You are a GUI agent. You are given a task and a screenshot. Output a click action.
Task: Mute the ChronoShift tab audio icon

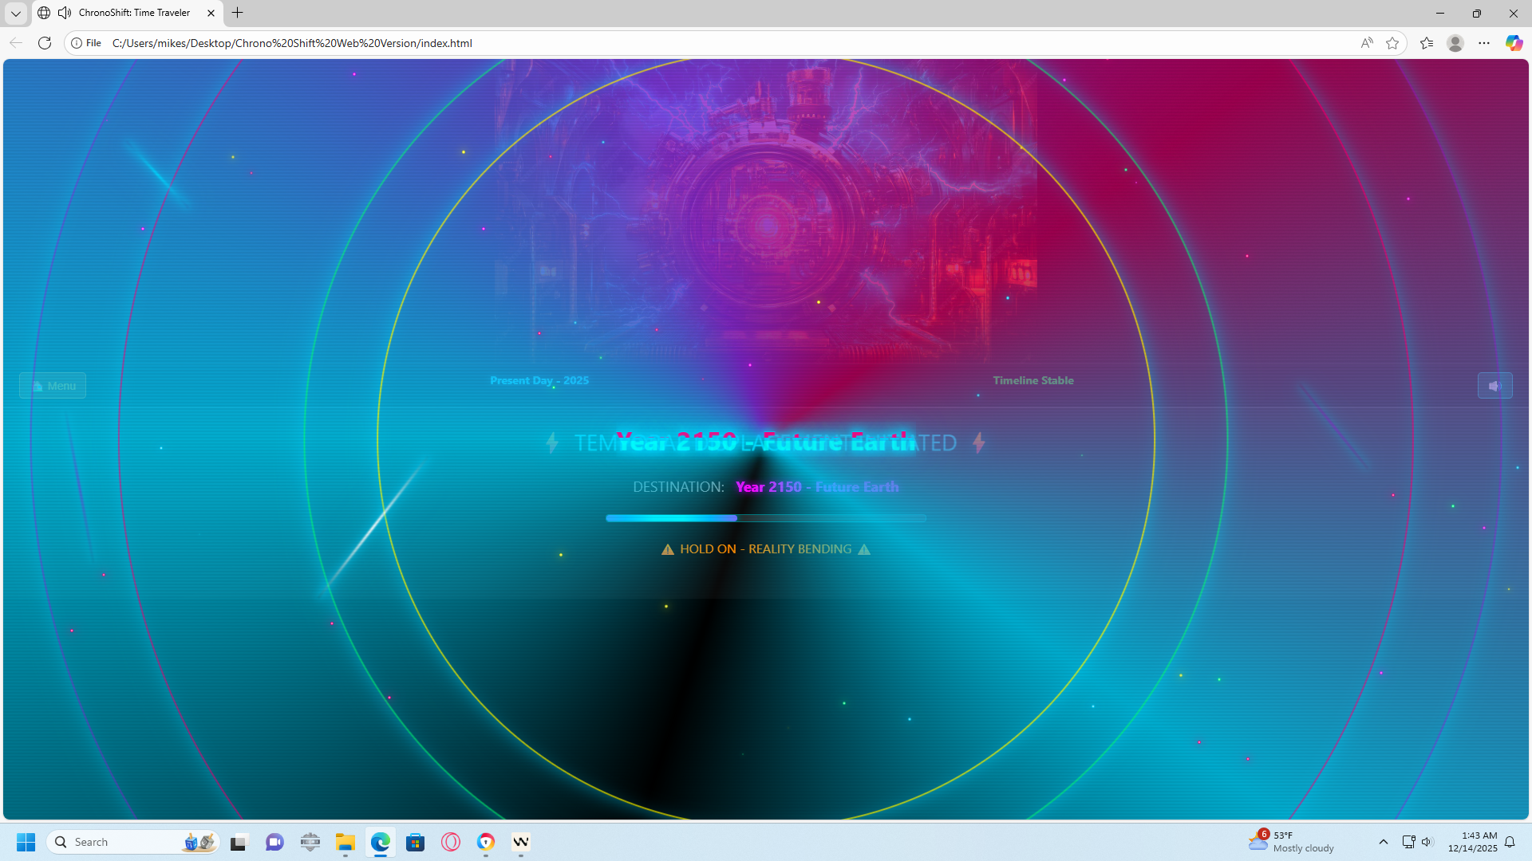65,13
